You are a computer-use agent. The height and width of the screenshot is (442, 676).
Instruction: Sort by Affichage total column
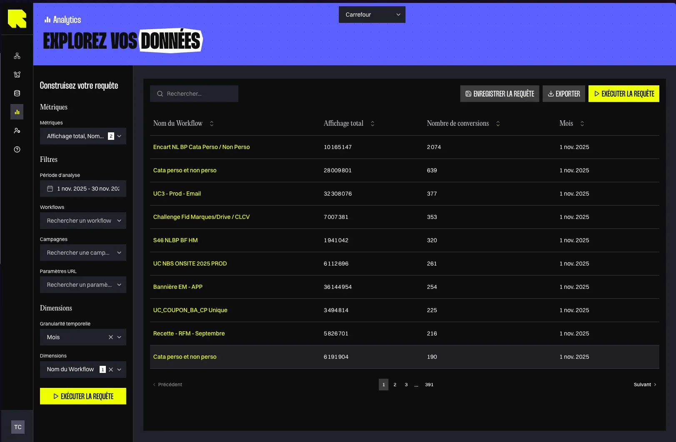point(373,124)
